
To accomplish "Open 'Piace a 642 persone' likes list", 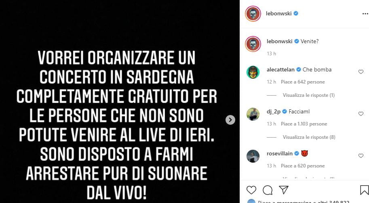I will pyautogui.click(x=303, y=82).
